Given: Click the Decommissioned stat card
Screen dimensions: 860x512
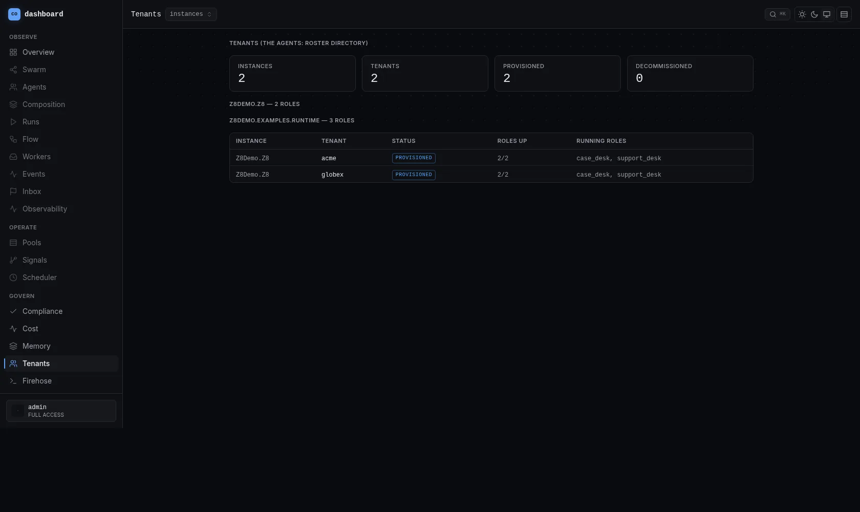Looking at the screenshot, I should point(690,74).
